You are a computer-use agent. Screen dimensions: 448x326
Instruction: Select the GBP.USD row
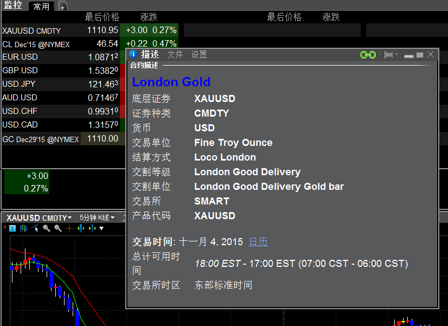point(63,71)
